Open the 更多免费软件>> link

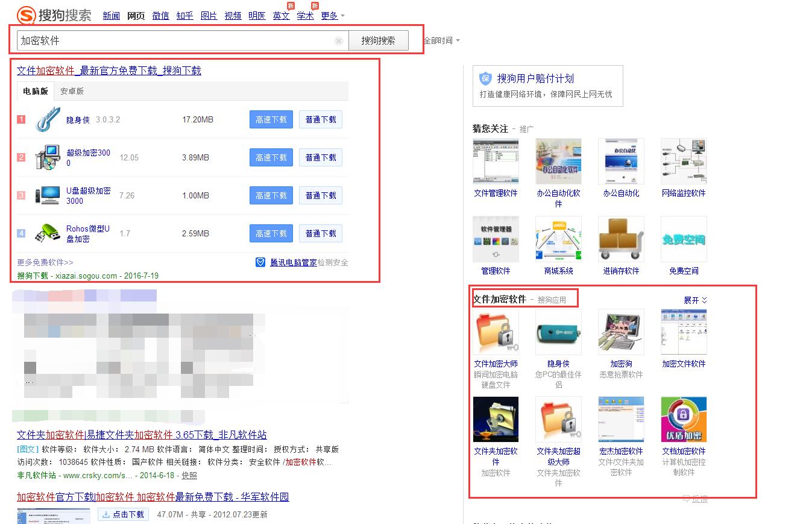[x=45, y=262]
